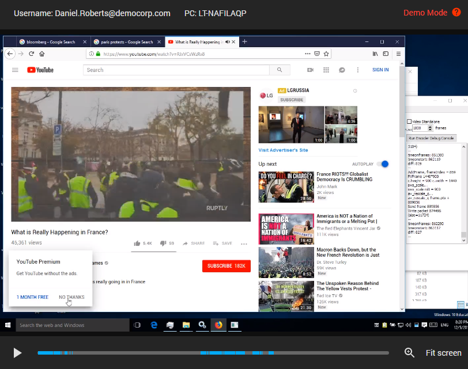Image resolution: width=468 pixels, height=369 pixels.
Task: Open Task View on the taskbar
Action: click(x=137, y=325)
